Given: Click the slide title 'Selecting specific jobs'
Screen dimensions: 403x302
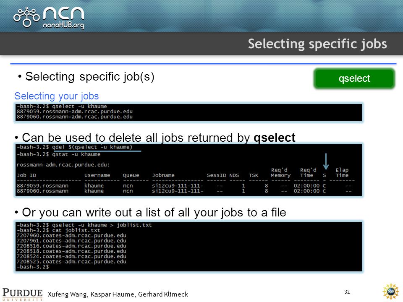Looking at the screenshot, I should click(x=317, y=44).
